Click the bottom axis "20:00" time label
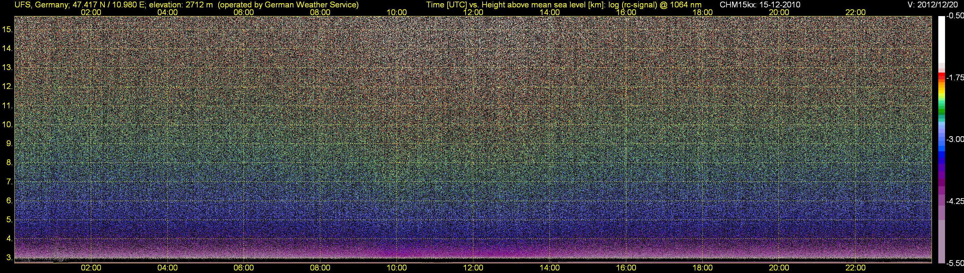 coord(779,268)
